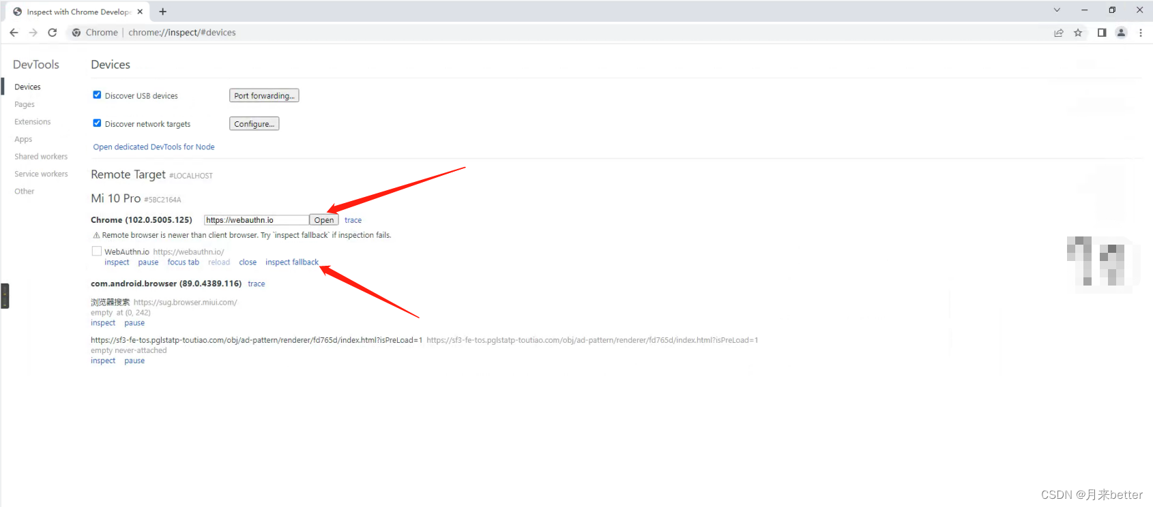The image size is (1153, 507).
Task: Go back with the browser back arrow
Action: point(14,32)
